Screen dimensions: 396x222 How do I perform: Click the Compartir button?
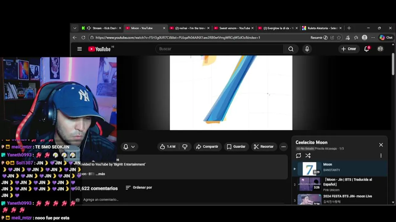(x=207, y=147)
